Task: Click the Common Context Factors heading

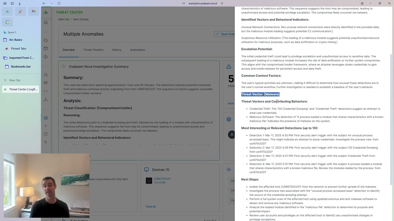Action: click(x=261, y=76)
